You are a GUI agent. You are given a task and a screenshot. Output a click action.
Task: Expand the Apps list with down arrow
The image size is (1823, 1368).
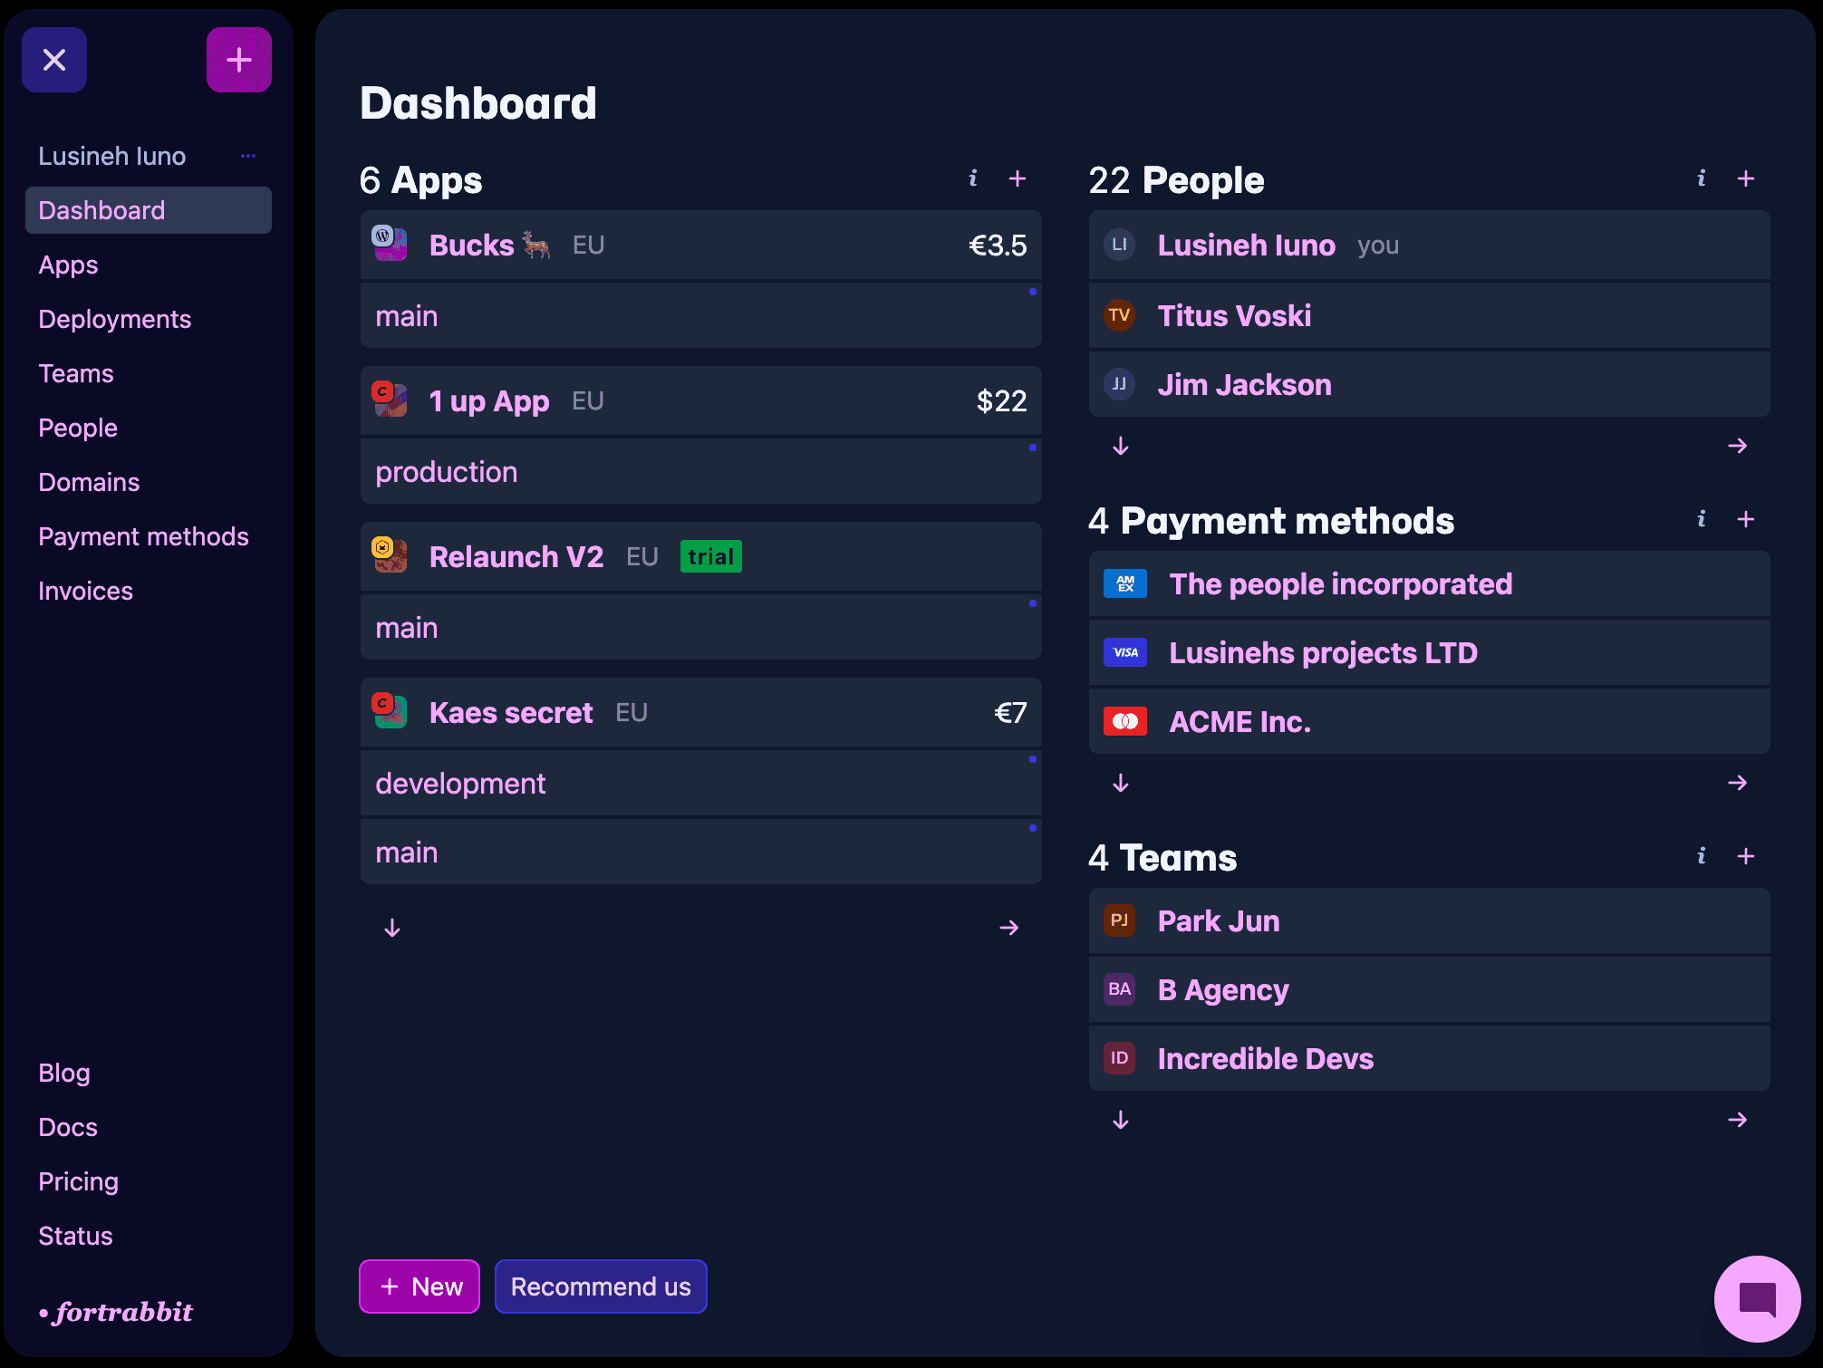tap(392, 928)
